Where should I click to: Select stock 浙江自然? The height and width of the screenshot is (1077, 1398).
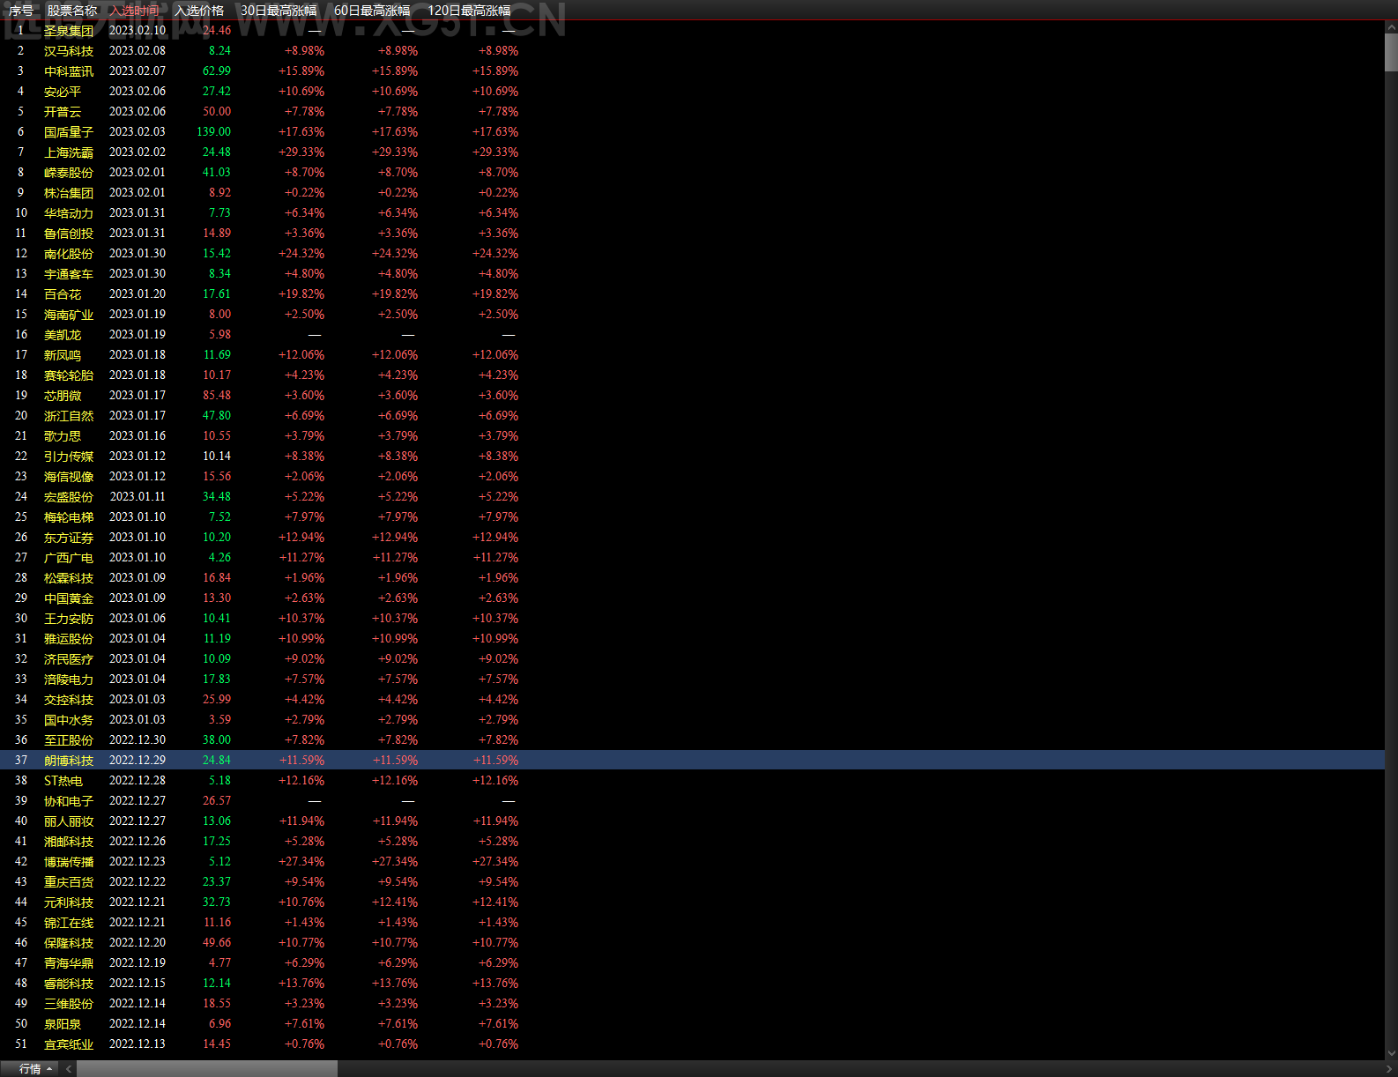pos(69,416)
